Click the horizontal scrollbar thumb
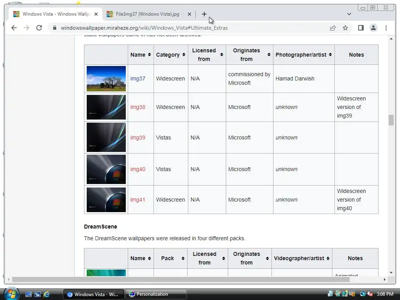 [180, 280]
